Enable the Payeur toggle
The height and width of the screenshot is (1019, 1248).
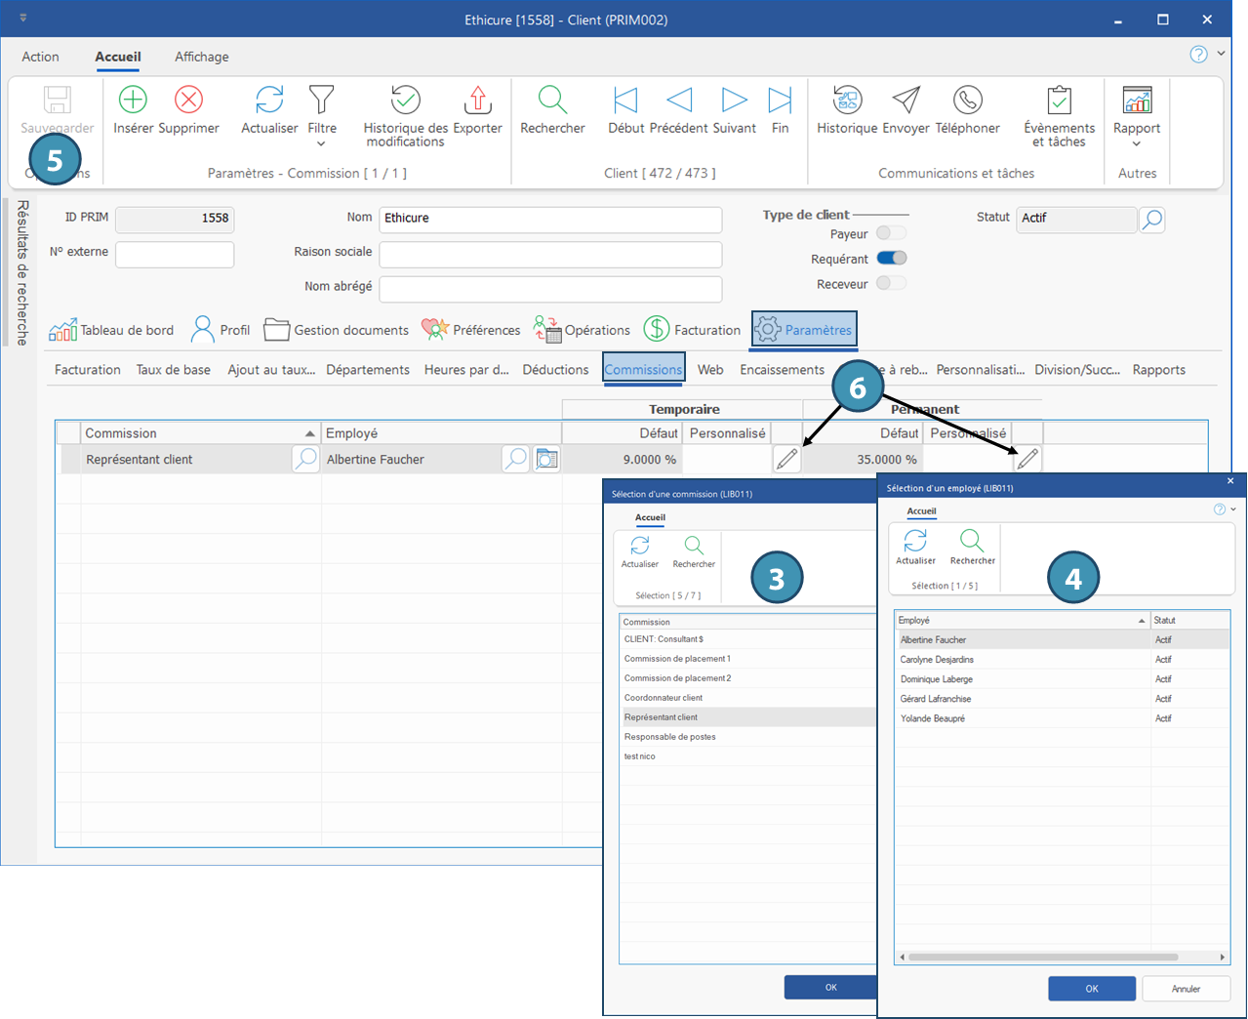[891, 233]
